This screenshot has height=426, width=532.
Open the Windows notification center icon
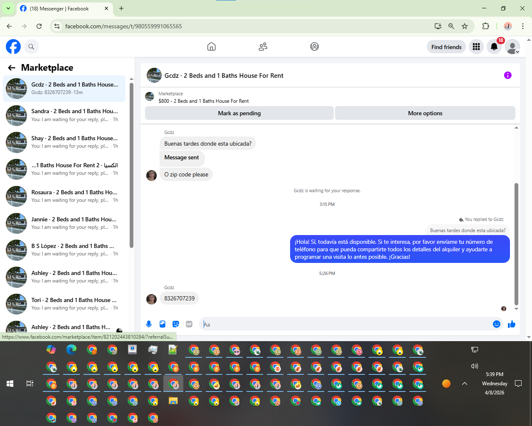(x=518, y=384)
